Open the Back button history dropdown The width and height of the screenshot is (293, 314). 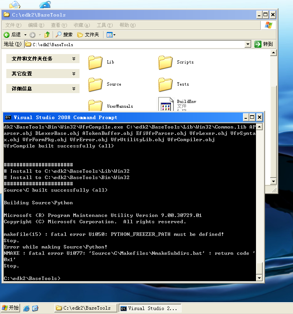(25, 35)
